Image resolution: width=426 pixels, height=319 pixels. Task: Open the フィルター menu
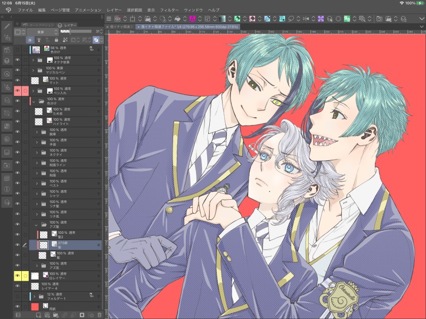[169, 10]
